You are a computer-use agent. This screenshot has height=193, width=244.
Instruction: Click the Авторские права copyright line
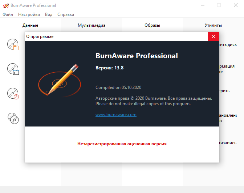pyautogui.click(x=154, y=98)
